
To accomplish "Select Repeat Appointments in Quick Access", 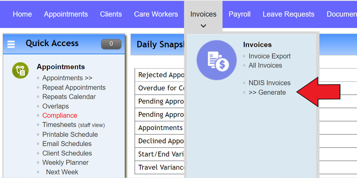I will tap(74, 87).
